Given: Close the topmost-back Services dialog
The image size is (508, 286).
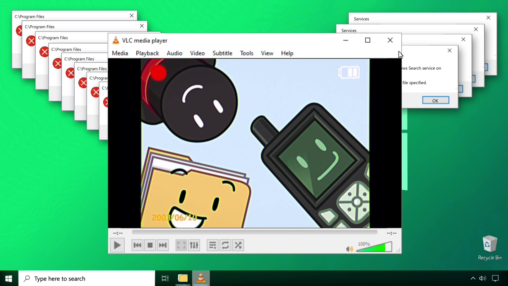Looking at the screenshot, I should pyautogui.click(x=488, y=18).
